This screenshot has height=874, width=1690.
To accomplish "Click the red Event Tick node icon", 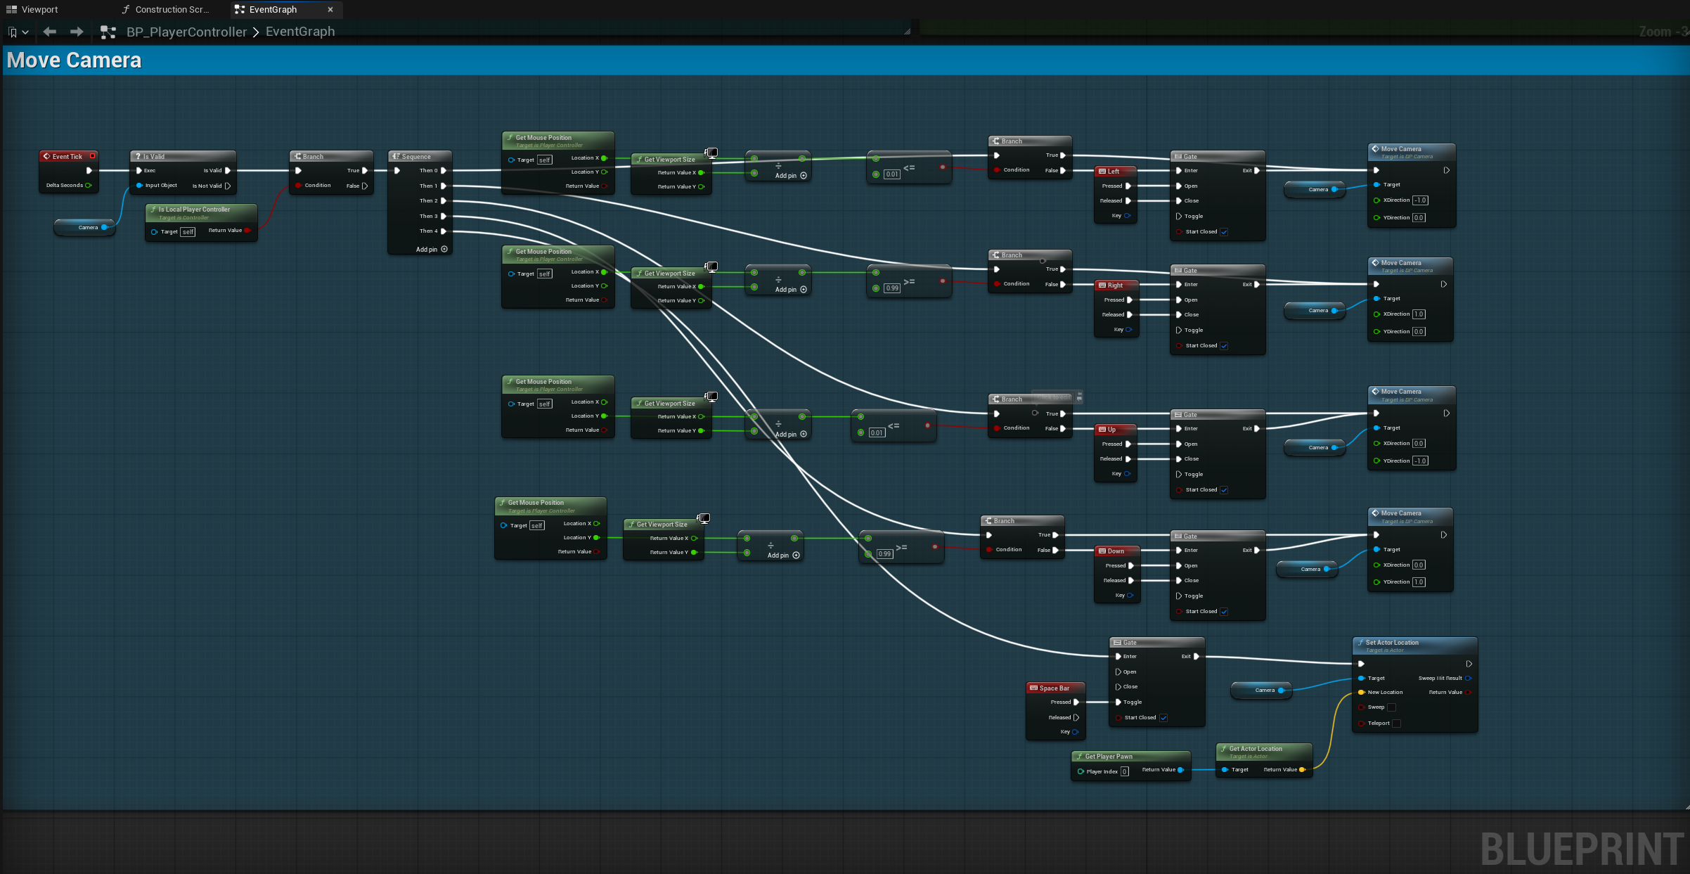I will [x=46, y=156].
